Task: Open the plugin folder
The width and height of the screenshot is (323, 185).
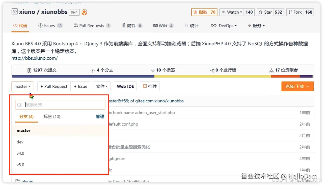Action: point(27,181)
